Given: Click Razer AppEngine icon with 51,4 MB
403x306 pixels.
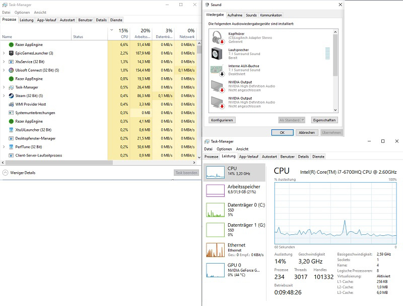Looking at the screenshot, I should pyautogui.click(x=11, y=44).
